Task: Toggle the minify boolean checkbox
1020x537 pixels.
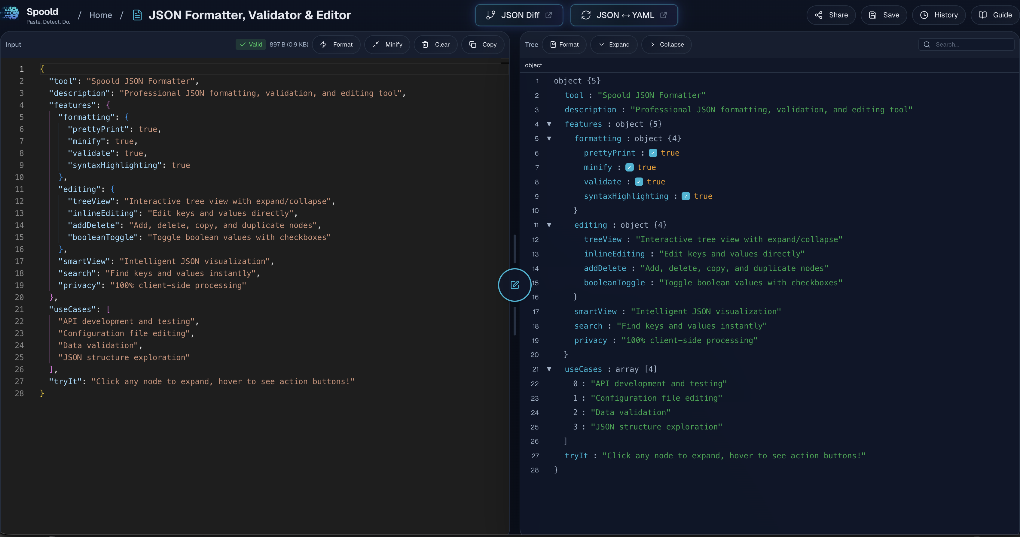Action: (x=629, y=167)
